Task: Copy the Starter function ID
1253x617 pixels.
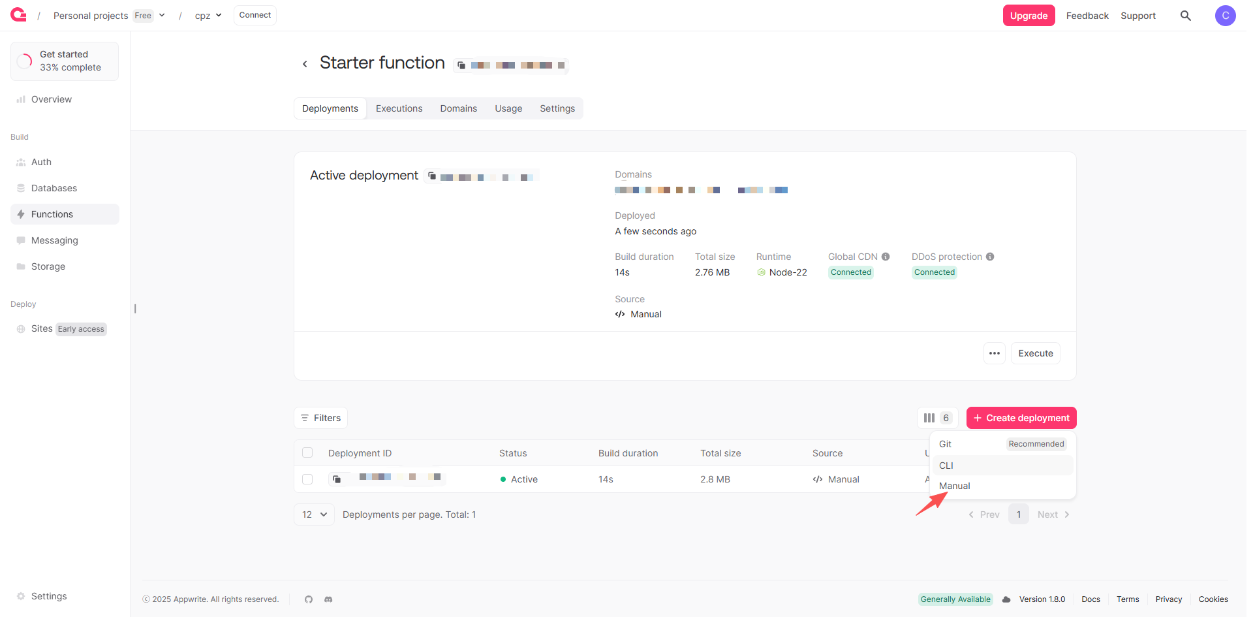Action: click(x=461, y=65)
